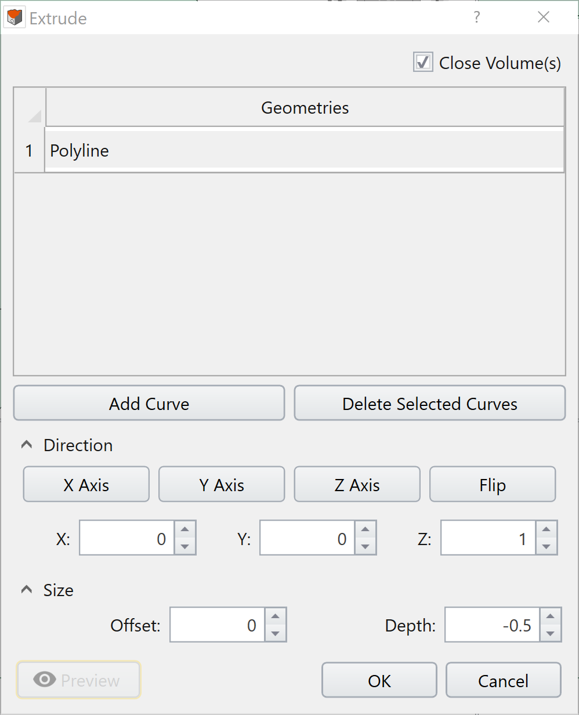Confirm the extrusion with OK

pyautogui.click(x=379, y=680)
